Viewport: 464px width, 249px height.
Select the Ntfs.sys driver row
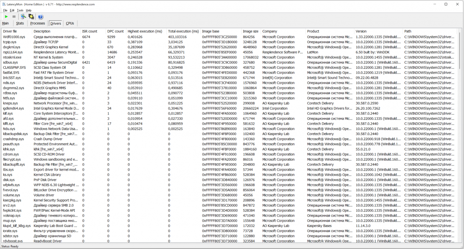[x=229, y=98]
